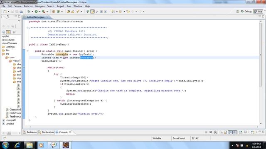266x149 pixels.
Task: Click the Debug bug toolbar icon
Action: [x=29, y=12]
